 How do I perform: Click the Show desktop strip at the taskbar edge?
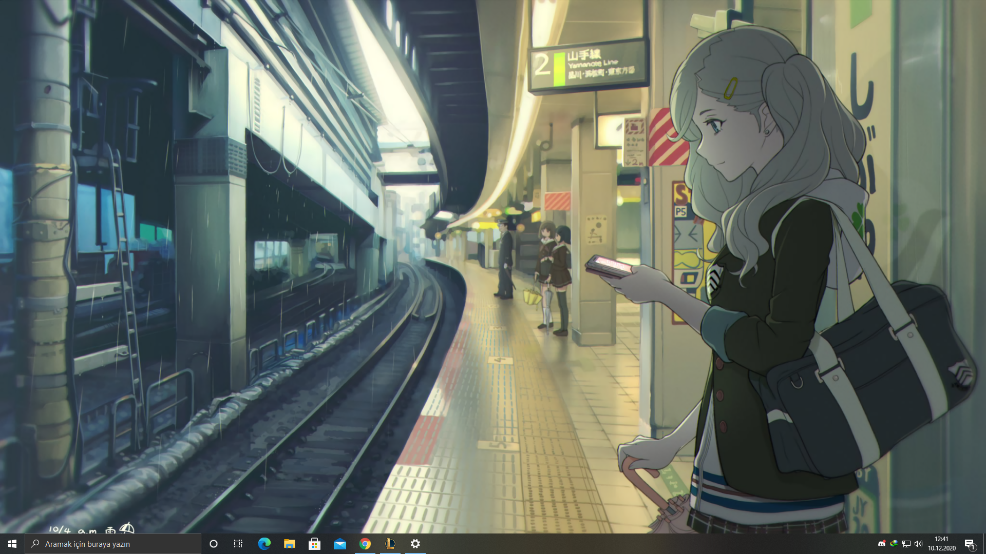coord(984,544)
